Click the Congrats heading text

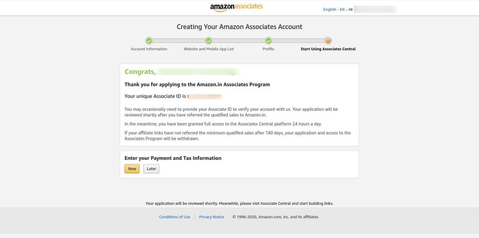pyautogui.click(x=140, y=72)
